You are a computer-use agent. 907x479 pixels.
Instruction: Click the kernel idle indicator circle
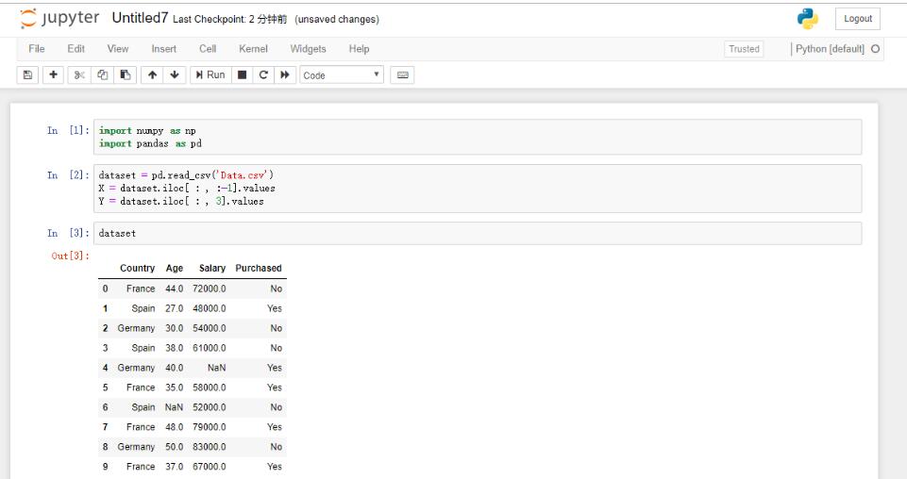coord(875,49)
